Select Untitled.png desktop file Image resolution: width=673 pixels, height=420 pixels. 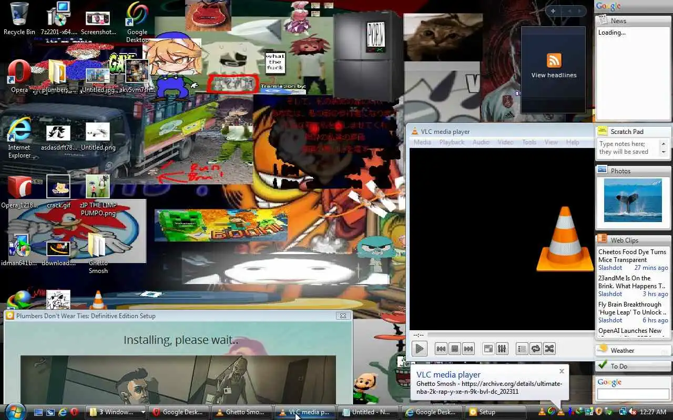98,136
